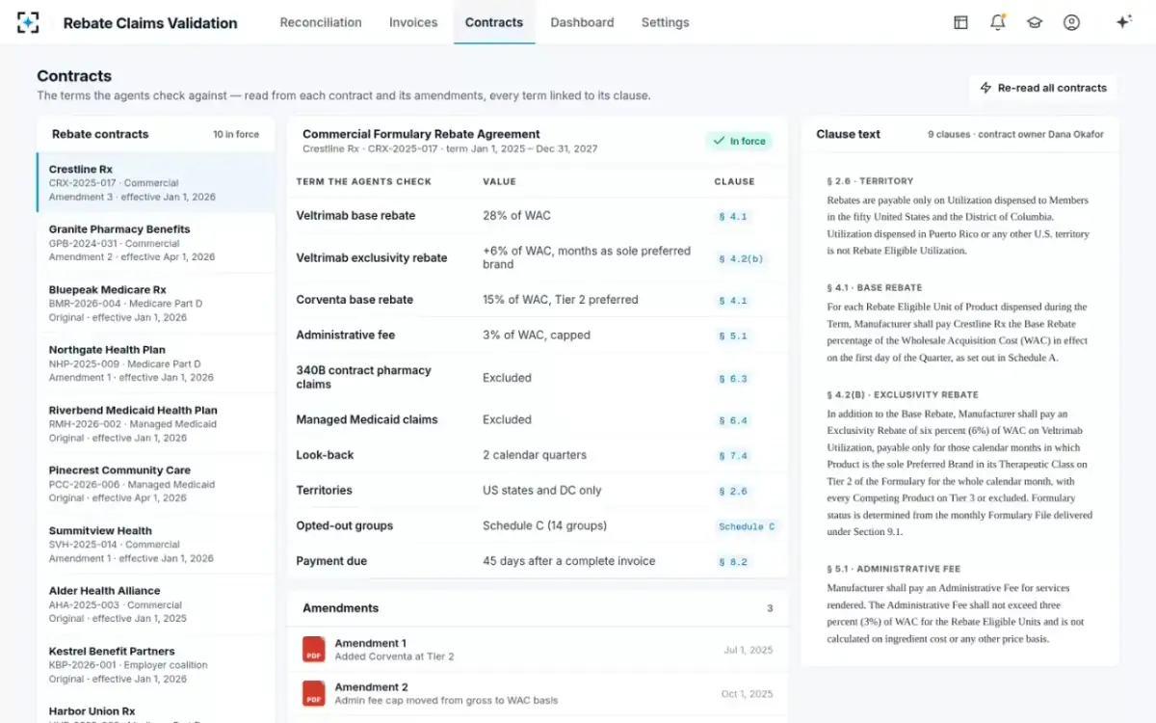Switch to the Invoices tab
This screenshot has height=723, width=1156.
pyautogui.click(x=413, y=22)
